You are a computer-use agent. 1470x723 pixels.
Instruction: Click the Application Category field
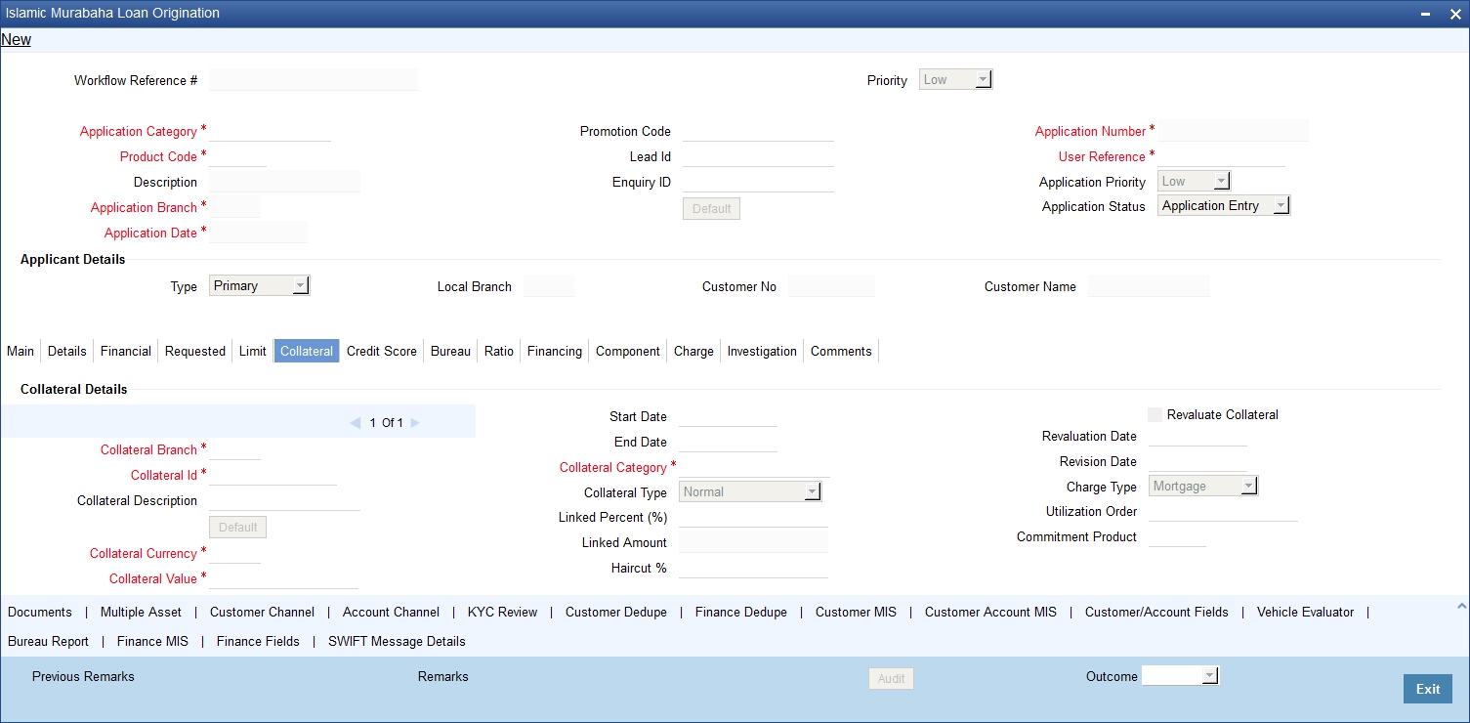tap(270, 131)
